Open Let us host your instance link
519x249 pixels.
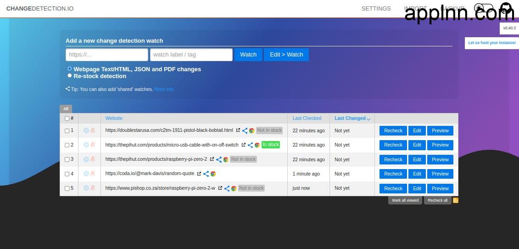coord(492,43)
